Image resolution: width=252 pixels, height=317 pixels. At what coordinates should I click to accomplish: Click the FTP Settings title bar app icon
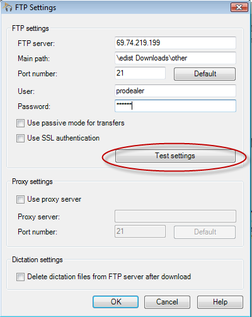8,8
